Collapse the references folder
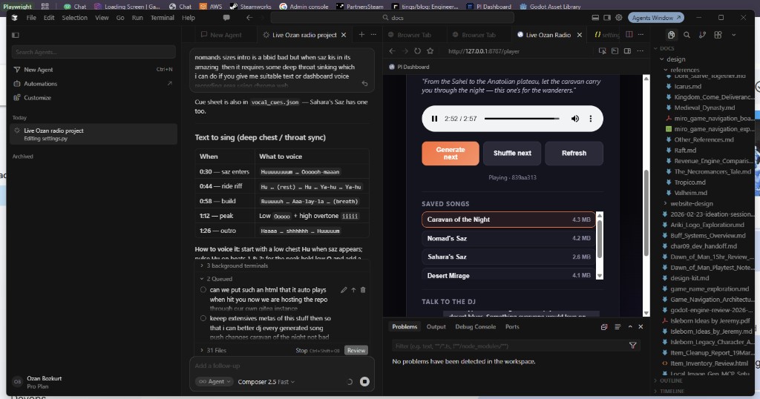 pos(681,70)
